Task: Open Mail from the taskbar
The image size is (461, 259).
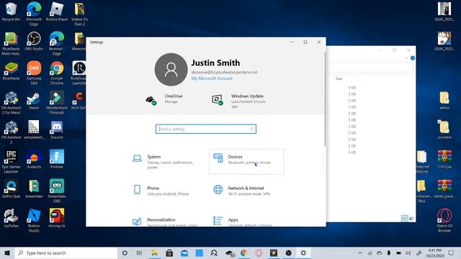Action: coord(184,253)
